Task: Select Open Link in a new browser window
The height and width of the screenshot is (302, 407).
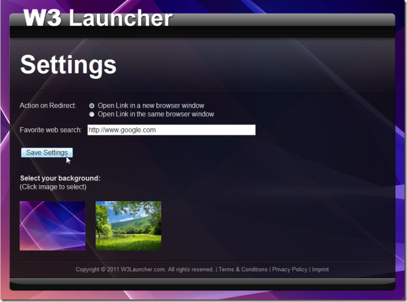Action: (91, 106)
